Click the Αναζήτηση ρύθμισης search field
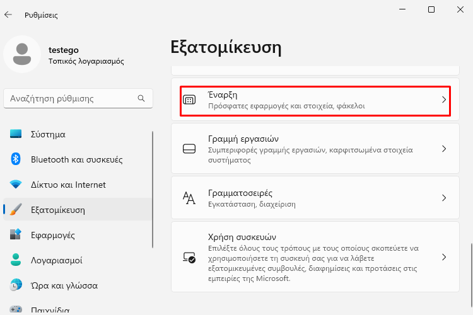473x315 pixels. [x=78, y=98]
